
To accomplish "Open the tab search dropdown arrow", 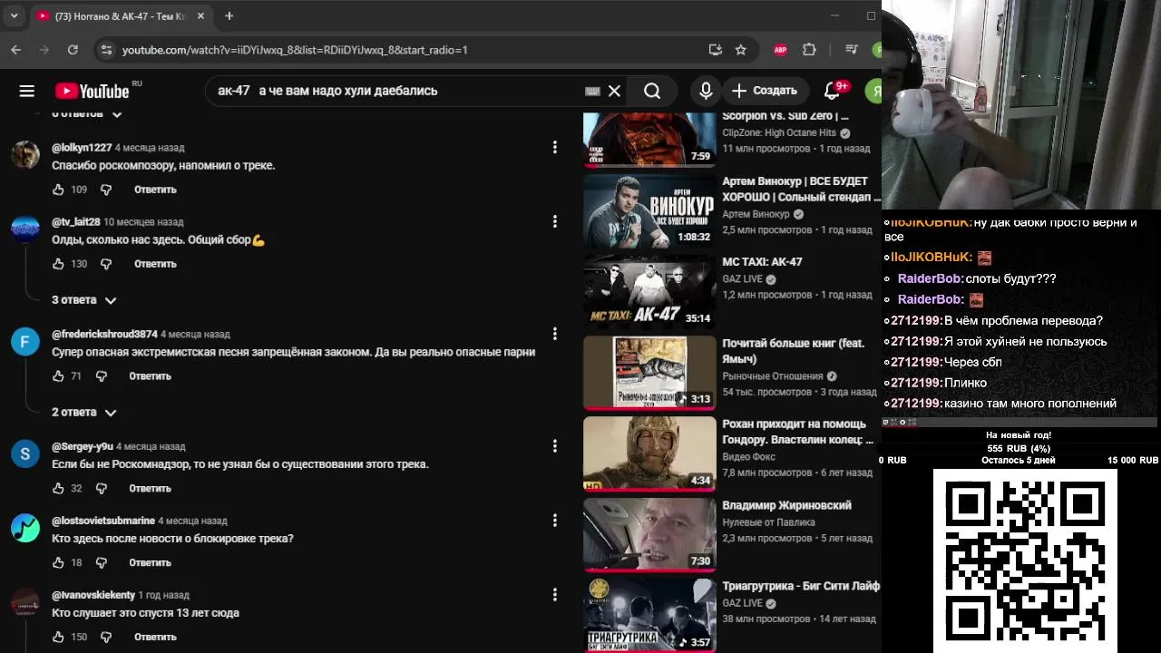I will [14, 16].
